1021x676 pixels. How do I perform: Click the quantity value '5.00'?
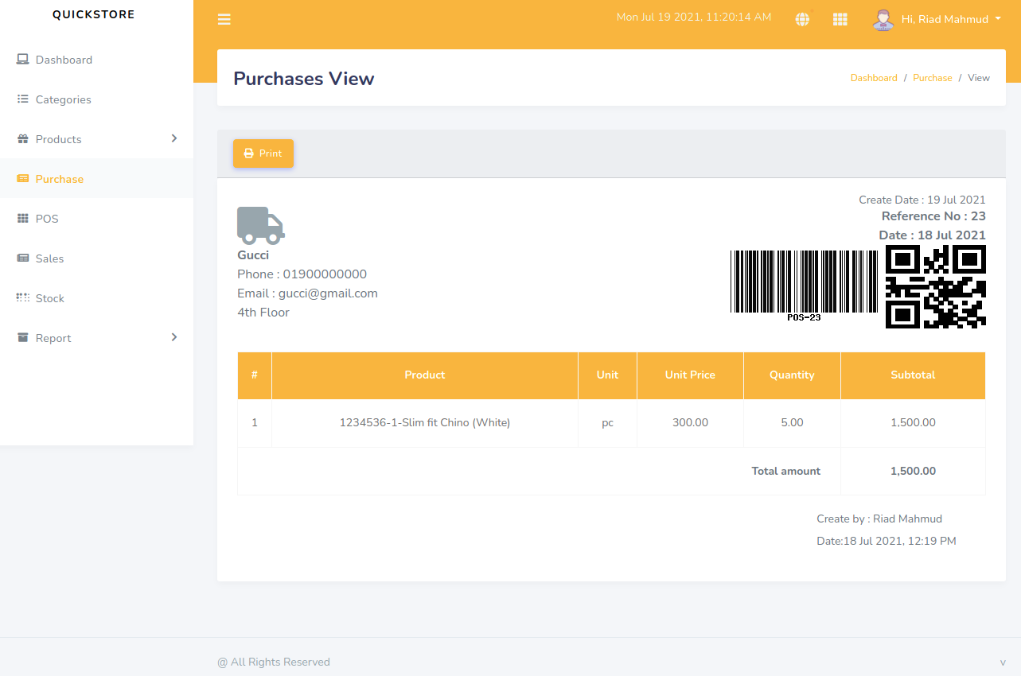[x=792, y=422]
